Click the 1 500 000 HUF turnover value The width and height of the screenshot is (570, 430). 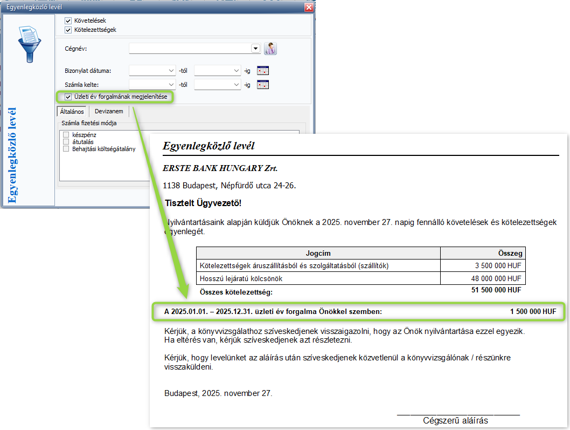tap(533, 312)
